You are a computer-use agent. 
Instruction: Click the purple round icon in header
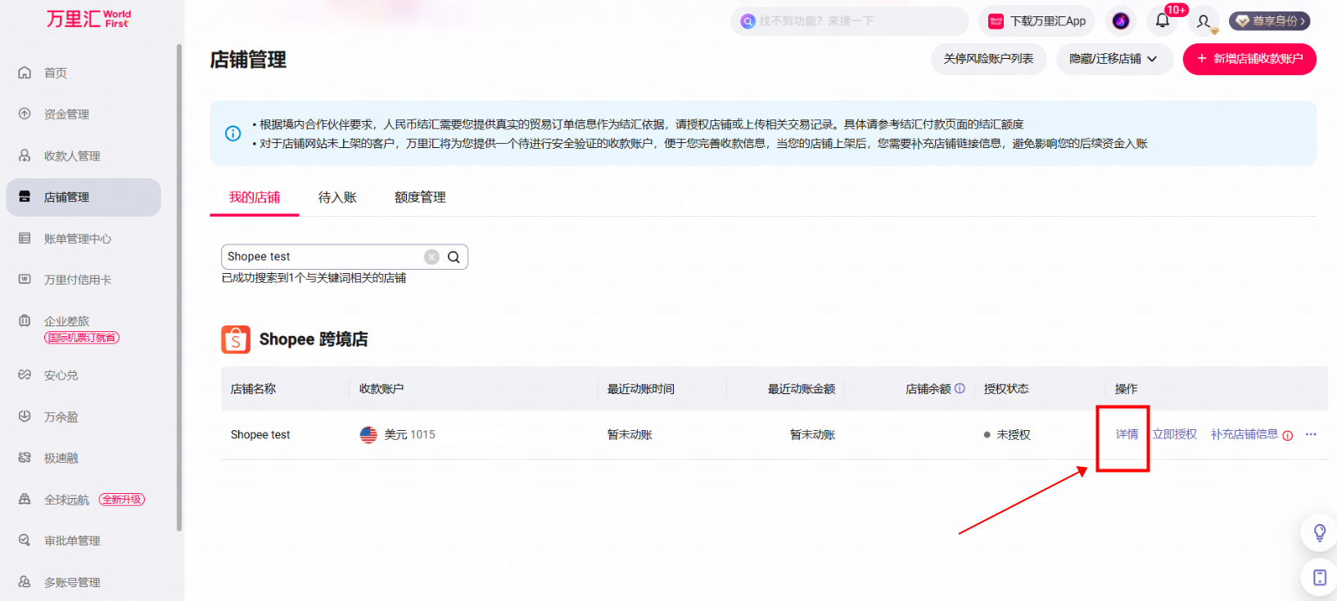(x=1121, y=21)
